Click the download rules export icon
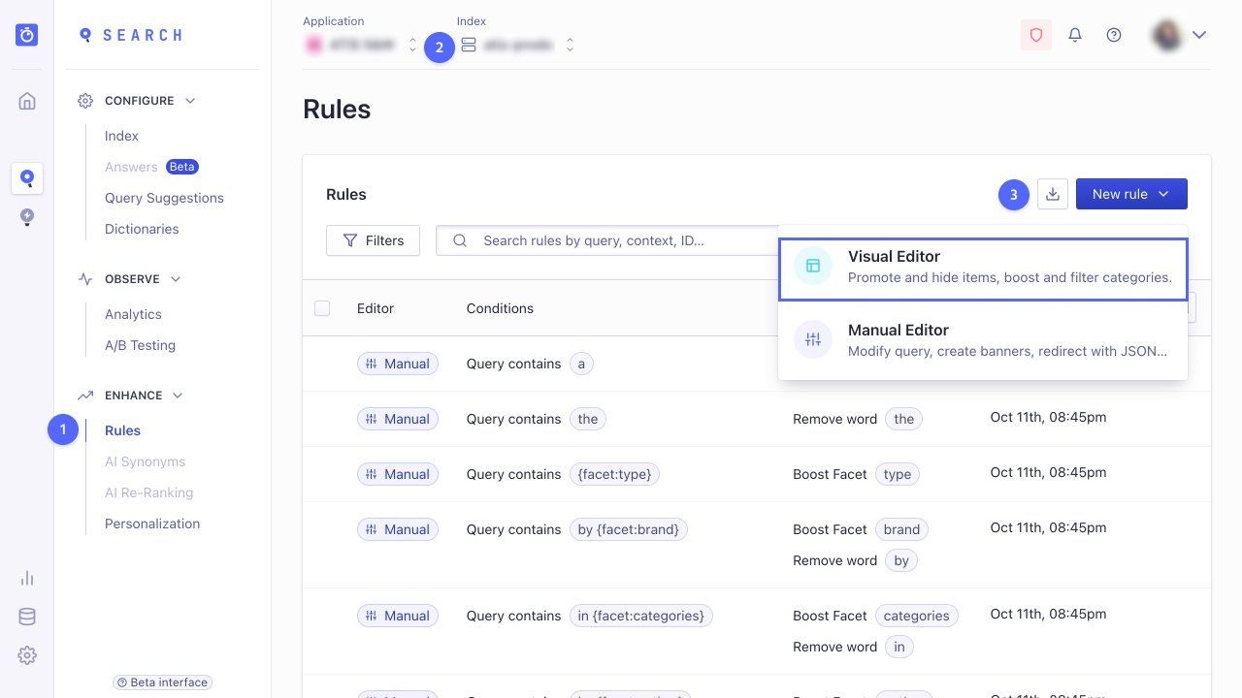 coord(1053,194)
